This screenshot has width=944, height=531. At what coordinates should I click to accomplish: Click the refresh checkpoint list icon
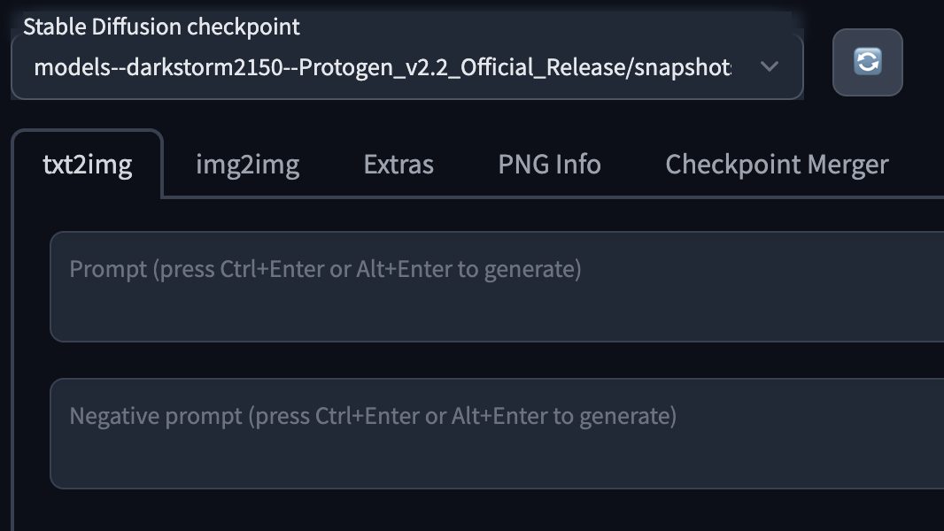[x=867, y=62]
